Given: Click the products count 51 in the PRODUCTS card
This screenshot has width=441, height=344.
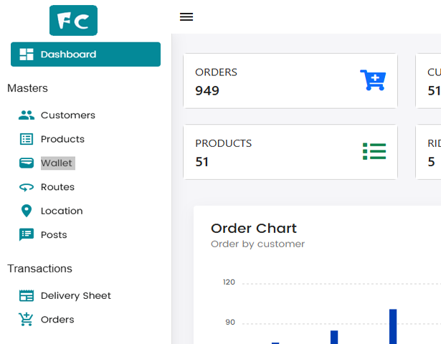Looking at the screenshot, I should (x=202, y=161).
